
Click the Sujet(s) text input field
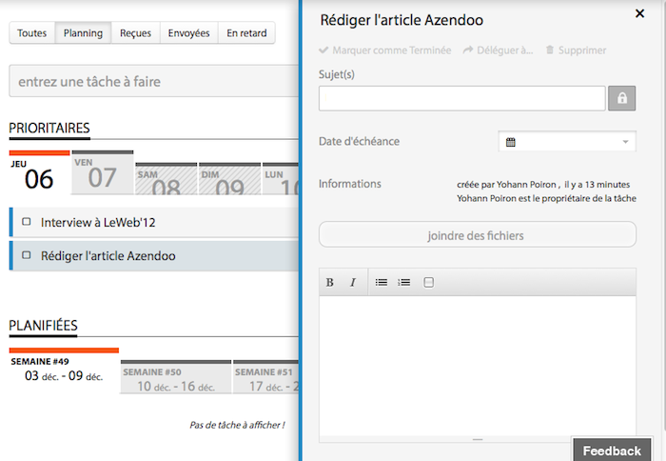(461, 98)
